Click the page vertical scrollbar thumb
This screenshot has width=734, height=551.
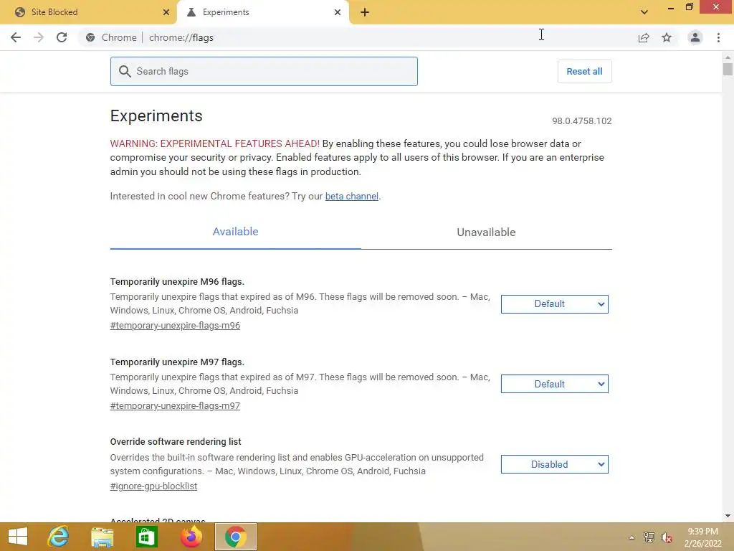[728, 70]
